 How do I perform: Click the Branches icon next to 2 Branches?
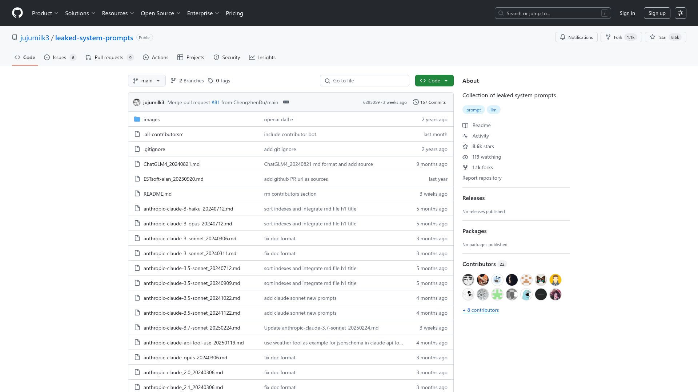pyautogui.click(x=173, y=81)
